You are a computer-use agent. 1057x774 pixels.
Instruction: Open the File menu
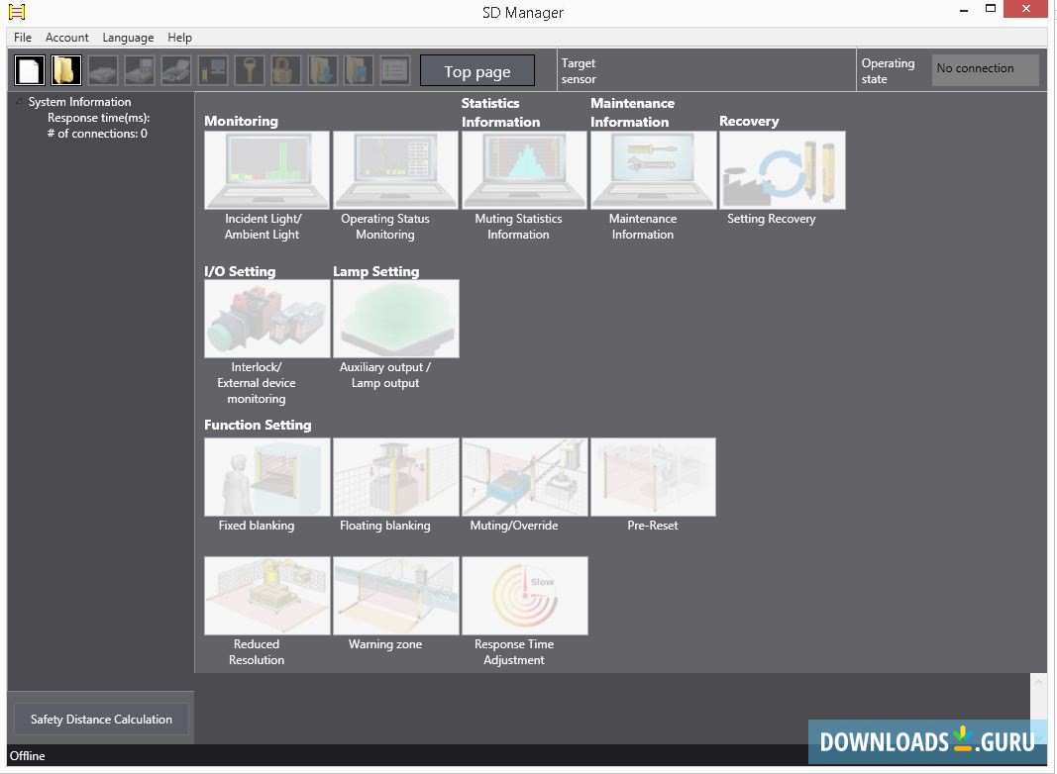pyautogui.click(x=22, y=38)
